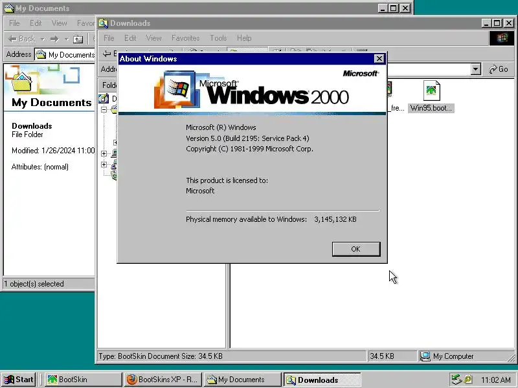Click the Folders pane header in Downloads
The height and width of the screenshot is (388, 518).
click(x=109, y=85)
